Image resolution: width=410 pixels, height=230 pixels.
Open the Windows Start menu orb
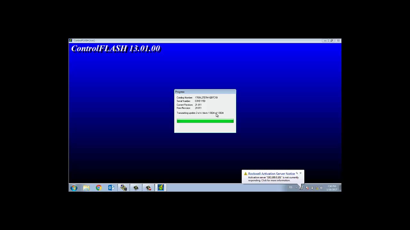[74, 188]
